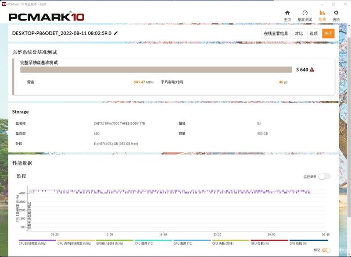351x257 pixels.
Task: Click the PCMark 10 title bar app icon
Action: pos(4,4)
